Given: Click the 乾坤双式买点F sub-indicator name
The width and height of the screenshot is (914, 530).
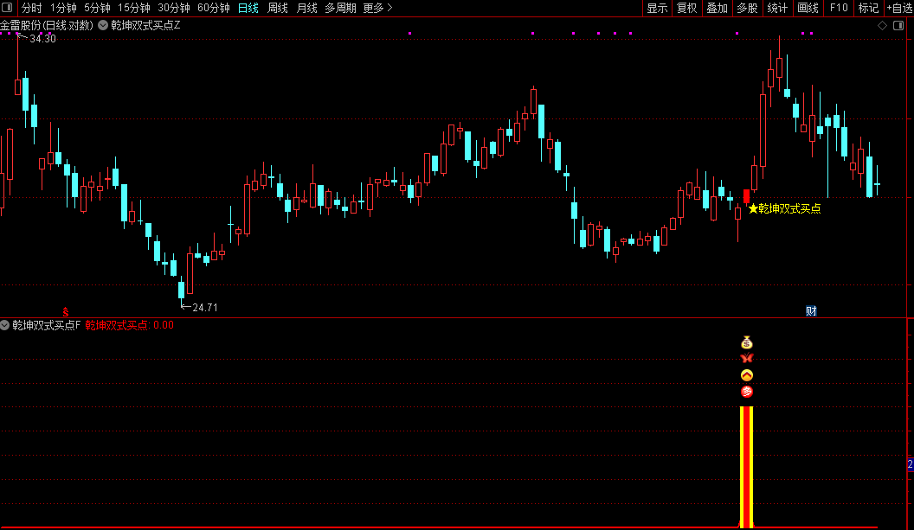Looking at the screenshot, I should click(x=47, y=325).
